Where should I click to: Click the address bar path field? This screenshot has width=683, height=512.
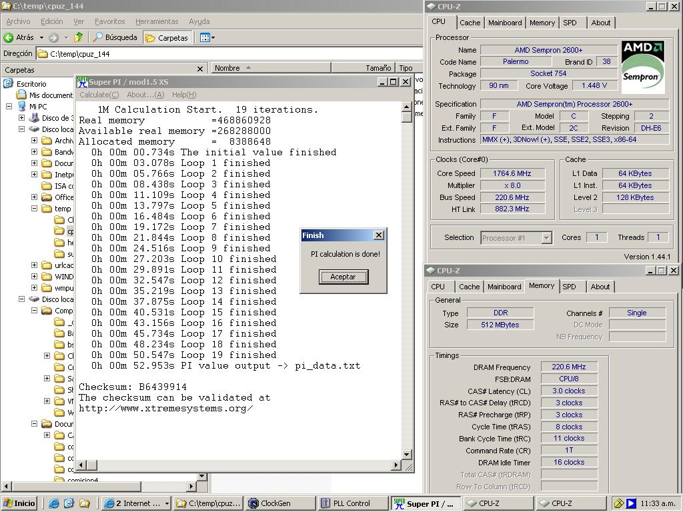pos(229,54)
